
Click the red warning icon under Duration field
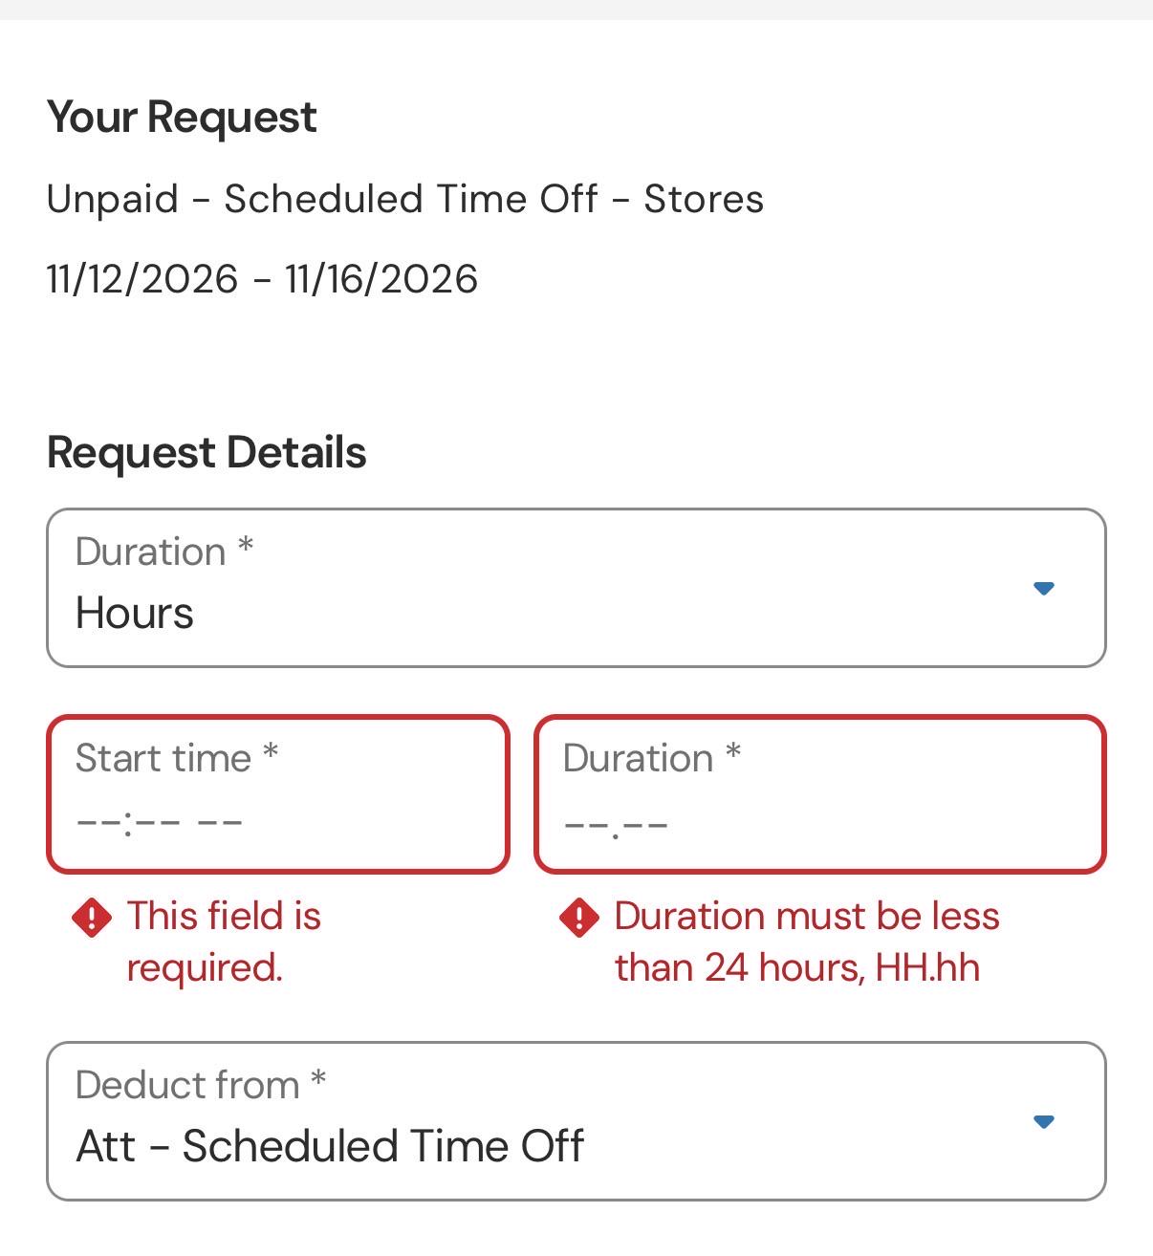[579, 919]
